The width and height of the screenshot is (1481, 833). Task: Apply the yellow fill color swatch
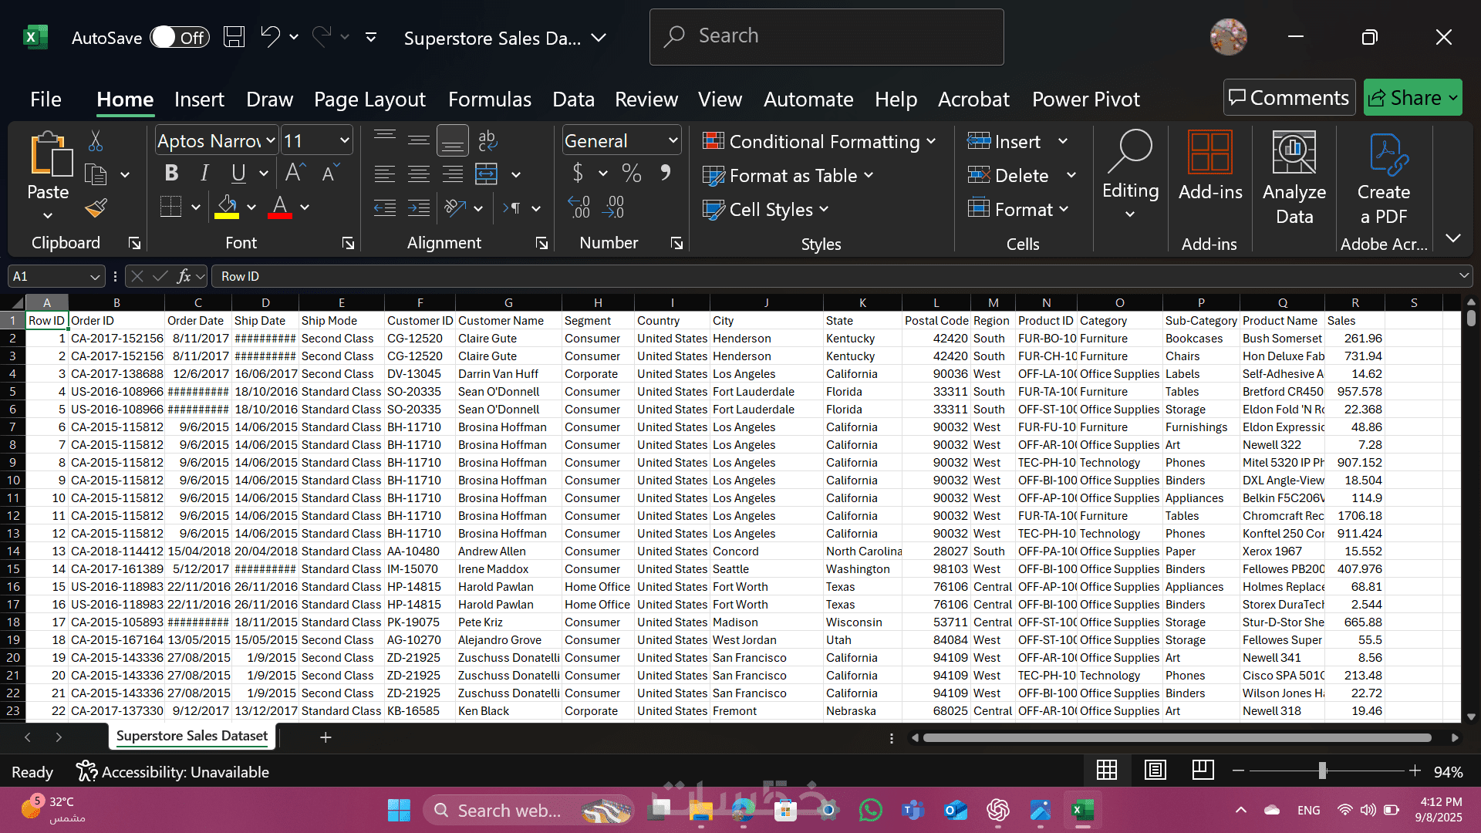[227, 207]
